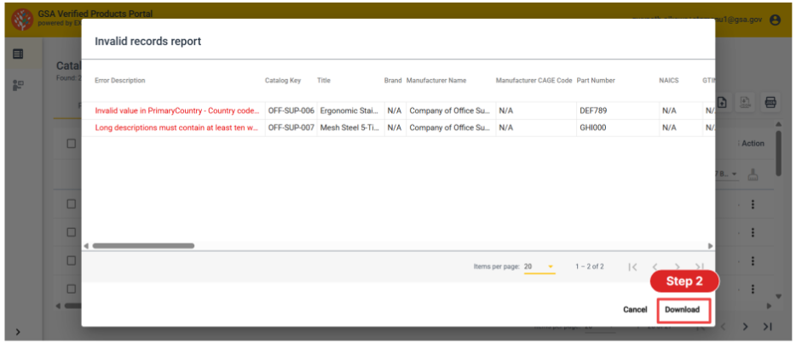Click the clear filters brush icon

coord(753,174)
